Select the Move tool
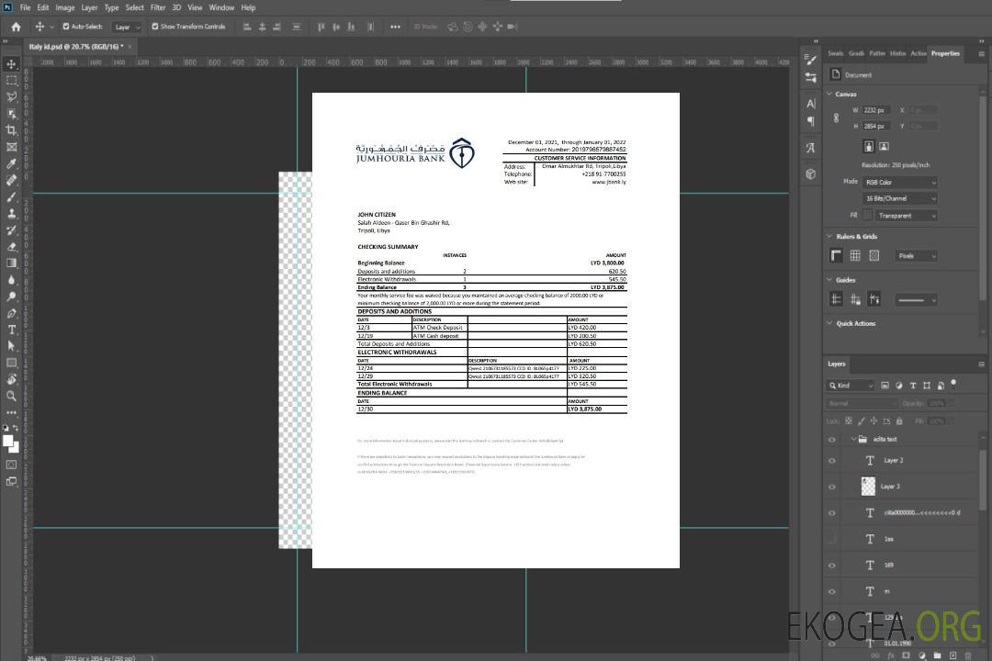 click(12, 63)
